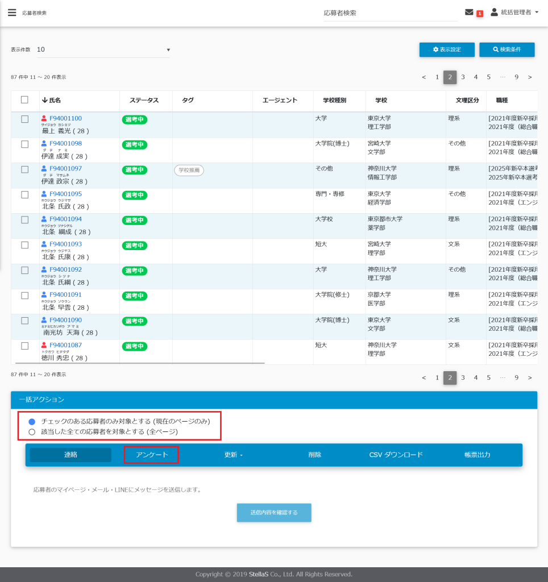Open the mail notifications envelope icon

469,13
